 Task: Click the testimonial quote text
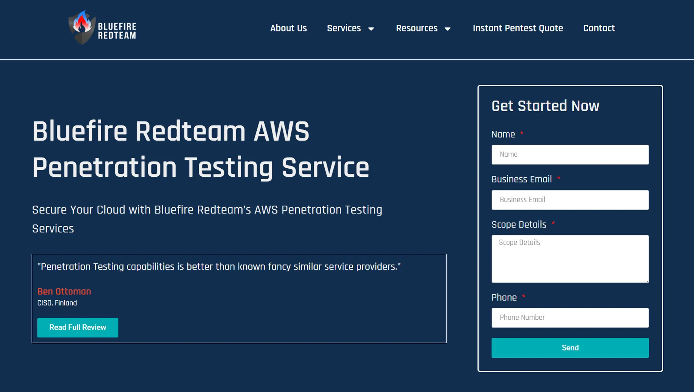[x=219, y=267]
